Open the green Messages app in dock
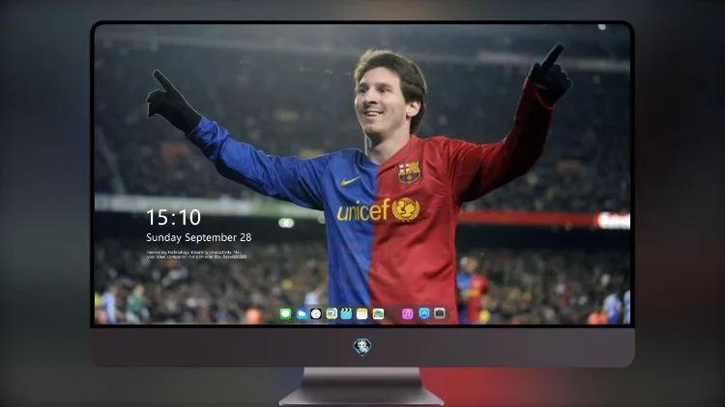 pyautogui.click(x=285, y=313)
